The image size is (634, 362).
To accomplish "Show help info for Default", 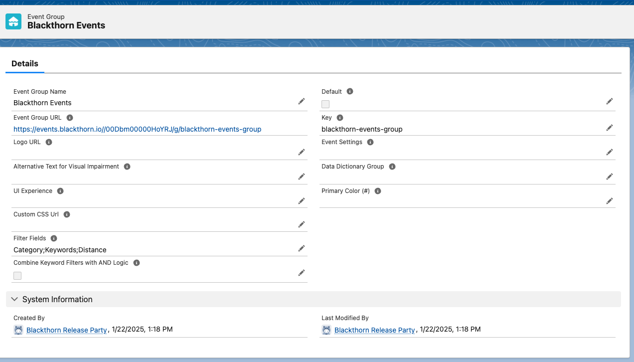I will click(350, 91).
